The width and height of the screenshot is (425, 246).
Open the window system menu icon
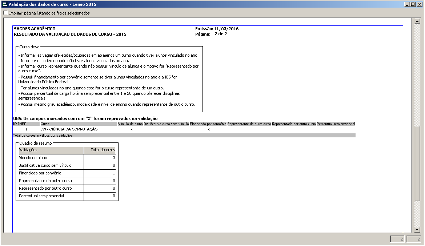pos(4,4)
